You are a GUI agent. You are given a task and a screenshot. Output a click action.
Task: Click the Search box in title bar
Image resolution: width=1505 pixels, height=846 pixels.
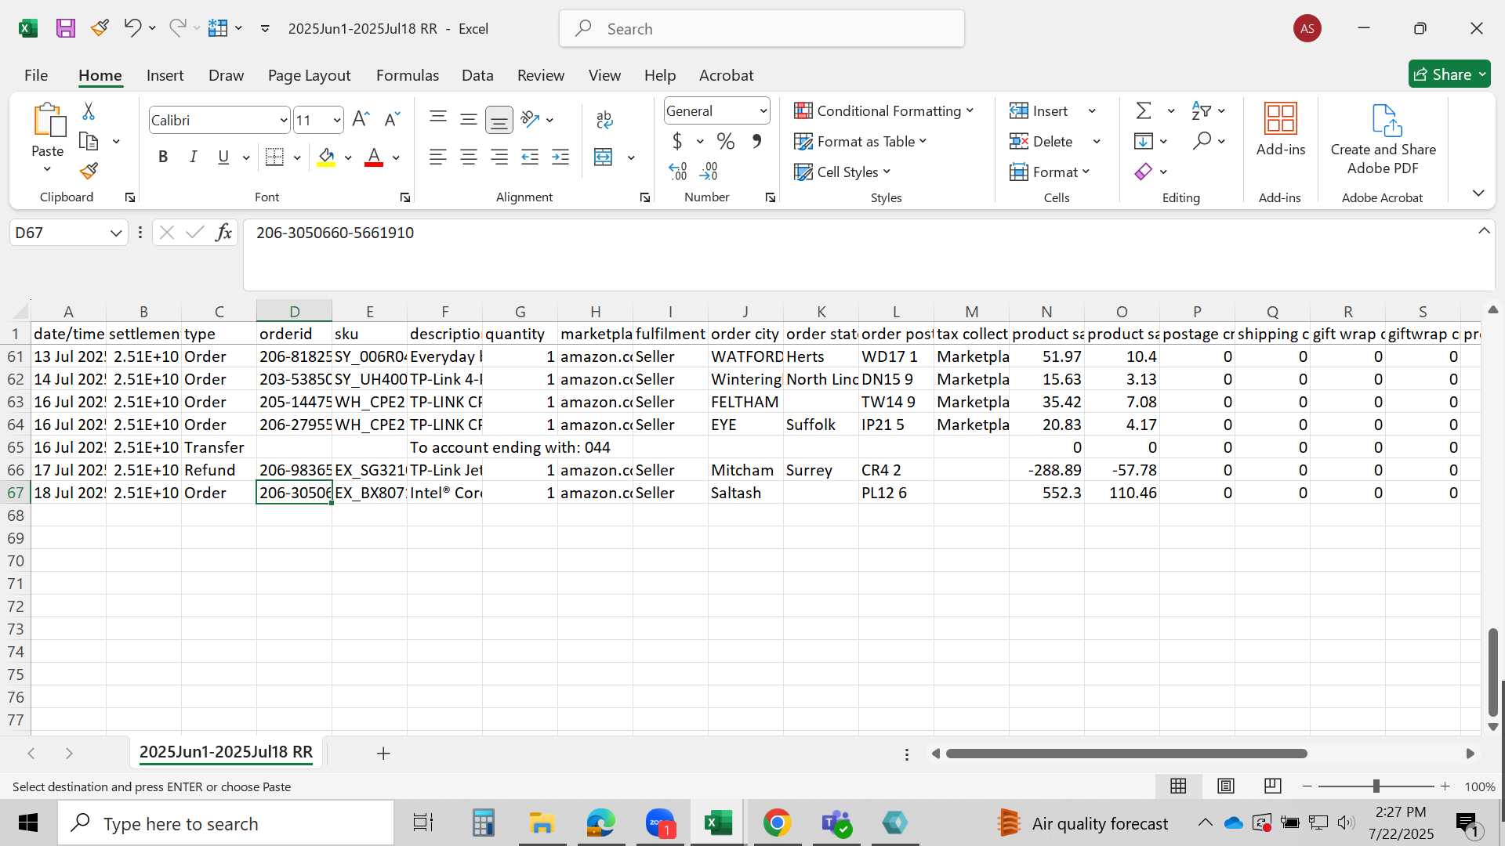[x=762, y=28]
